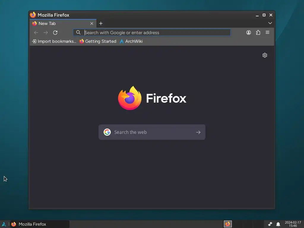Open a new tab with the plus button
Screen dimensions: 304x228
coord(101,23)
